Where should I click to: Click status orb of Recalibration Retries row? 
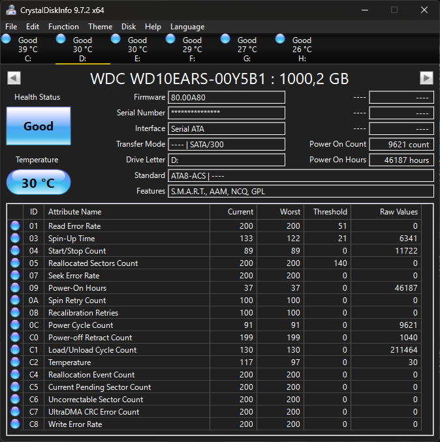tap(15, 313)
